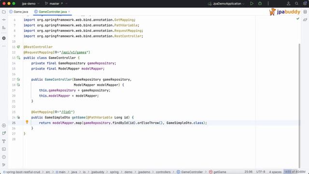Click src in the breadcrumb bar

point(48,172)
